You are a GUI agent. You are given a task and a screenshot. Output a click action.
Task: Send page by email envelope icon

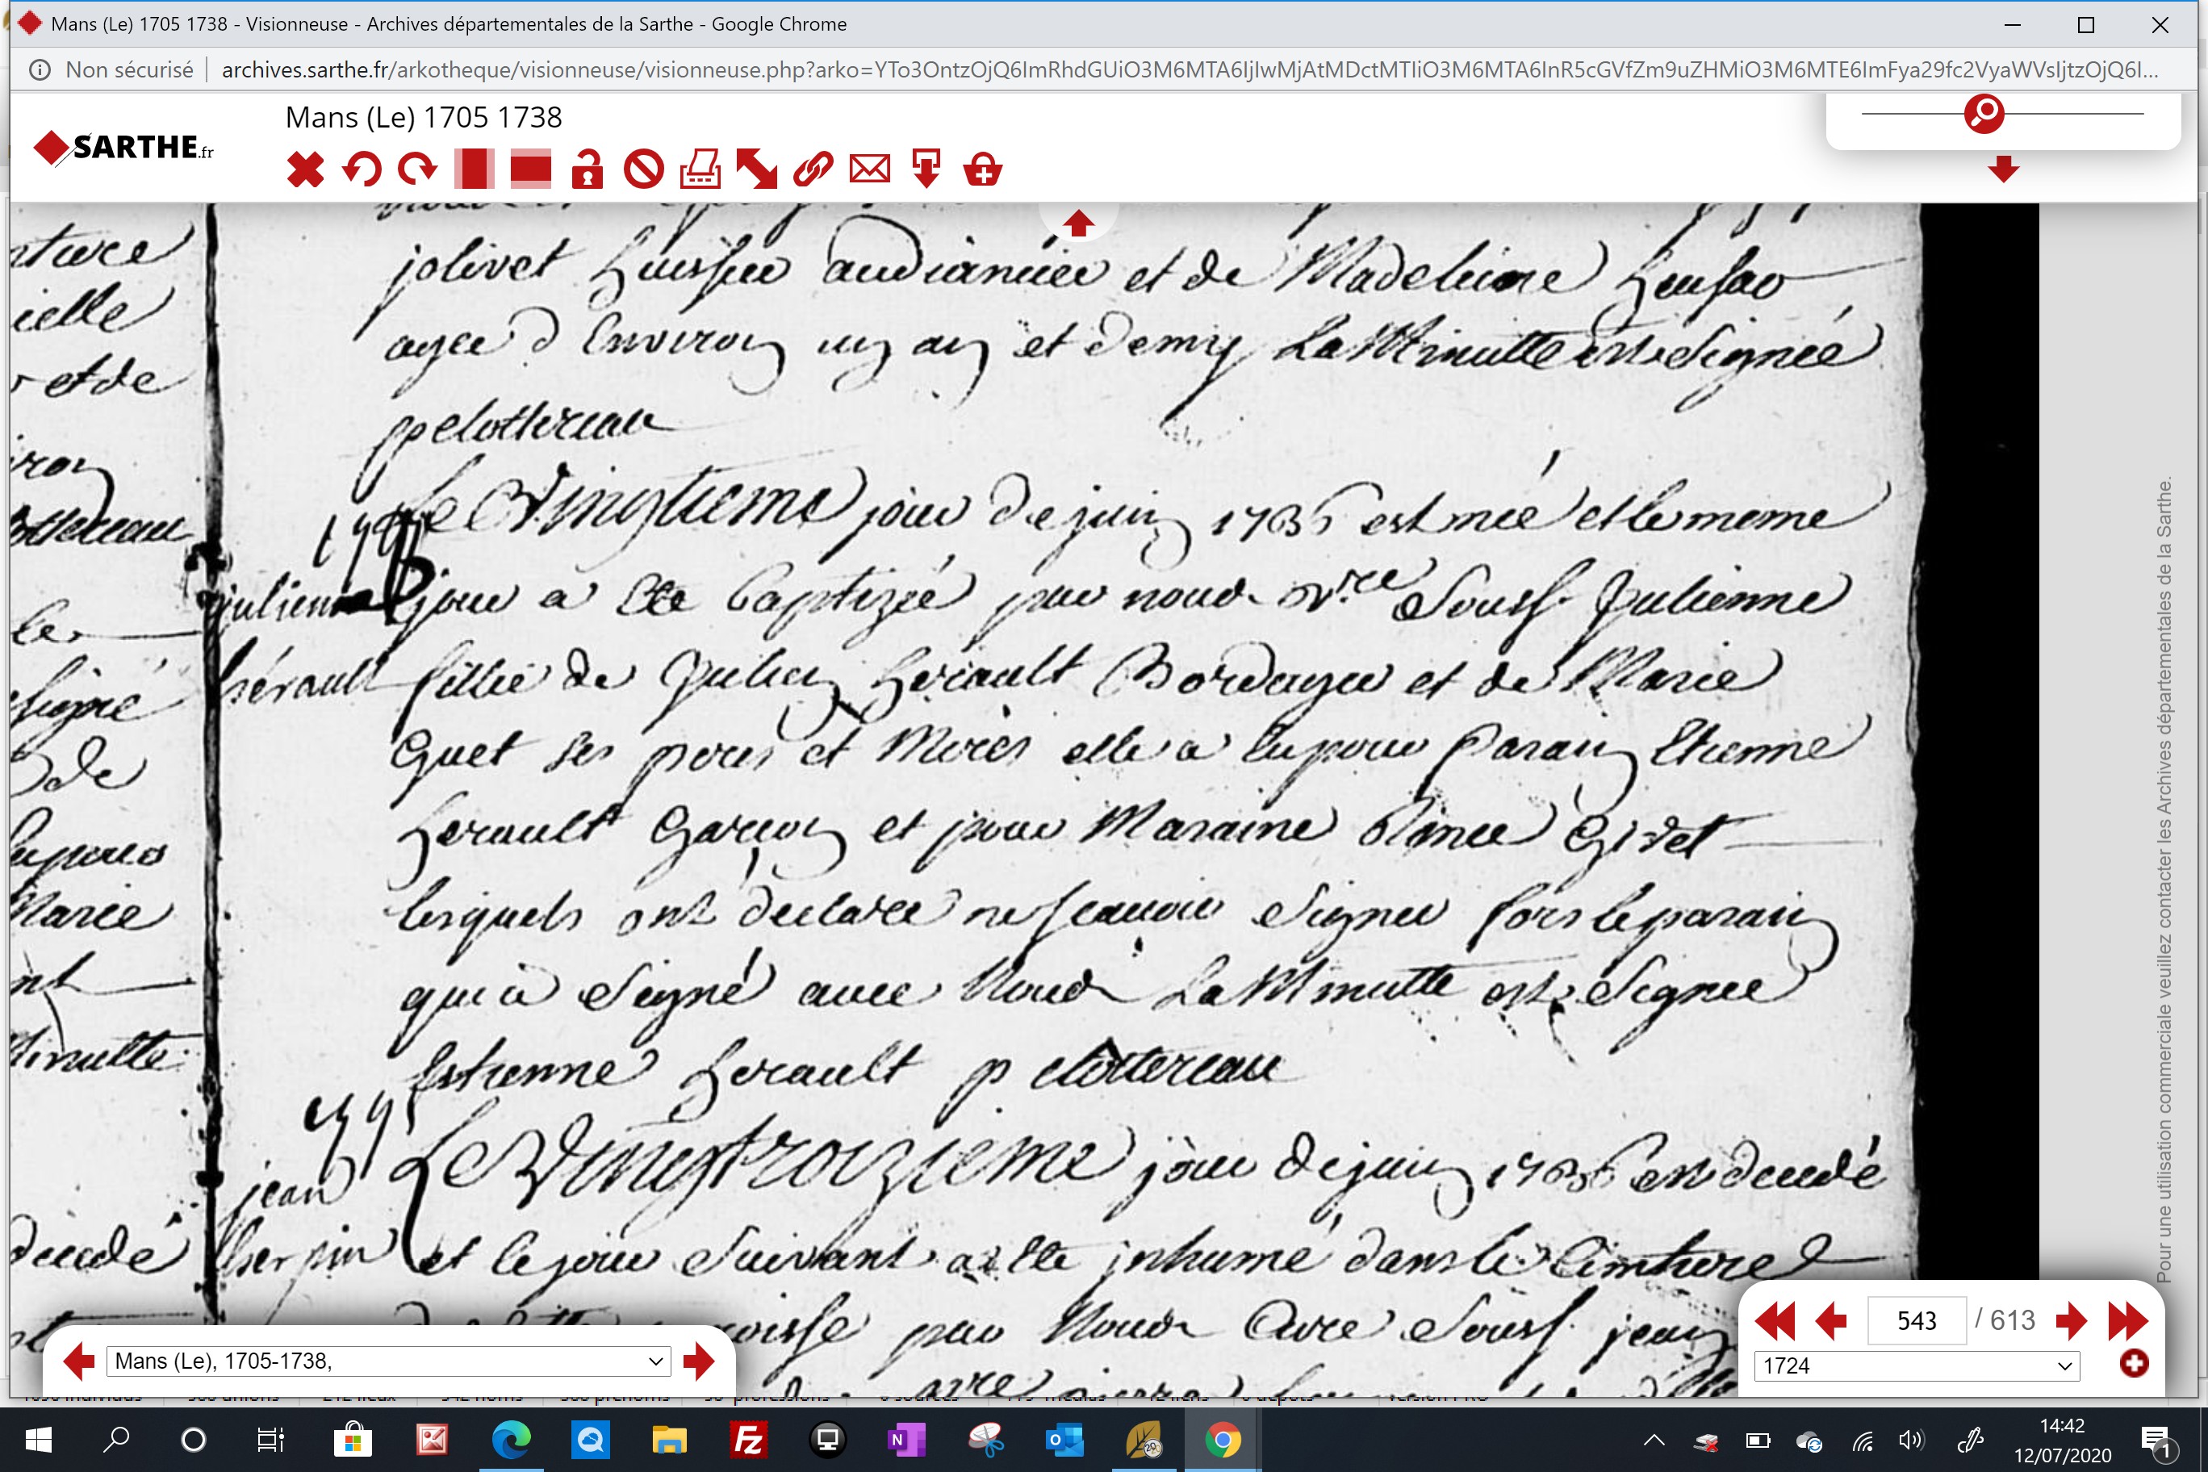(x=870, y=170)
